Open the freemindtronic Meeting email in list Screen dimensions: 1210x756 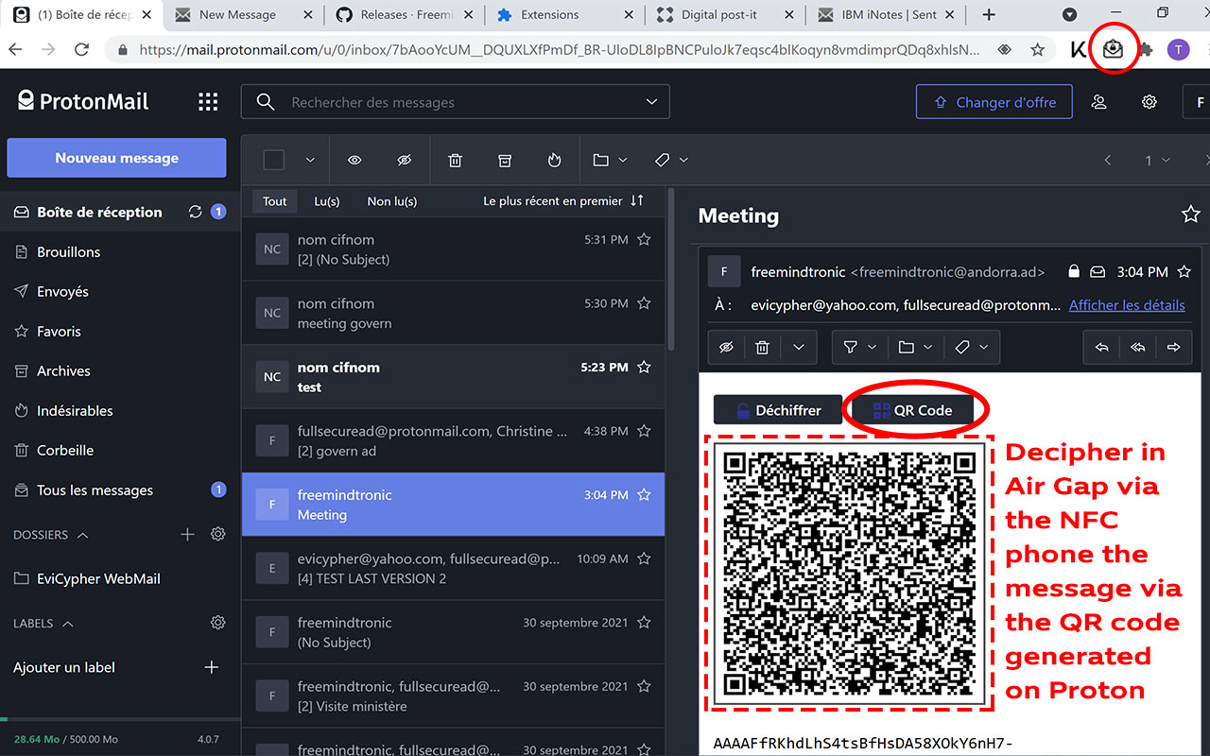(x=454, y=505)
